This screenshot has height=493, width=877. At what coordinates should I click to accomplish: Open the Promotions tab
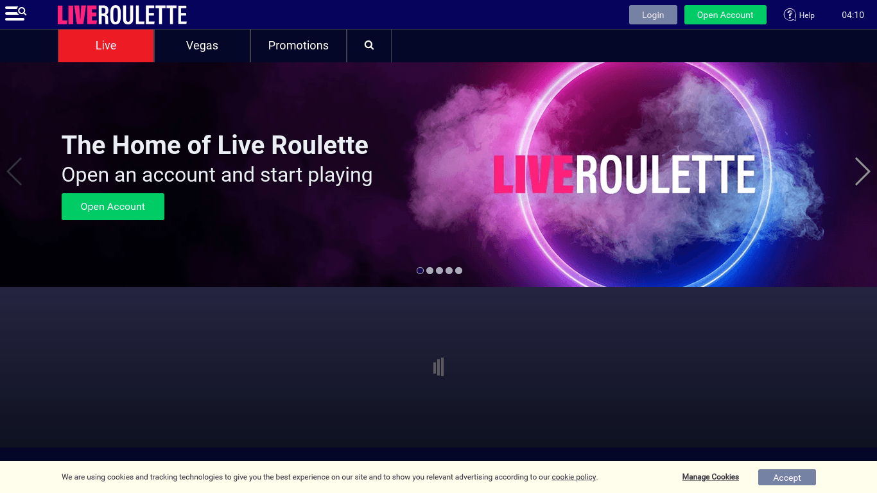[299, 46]
